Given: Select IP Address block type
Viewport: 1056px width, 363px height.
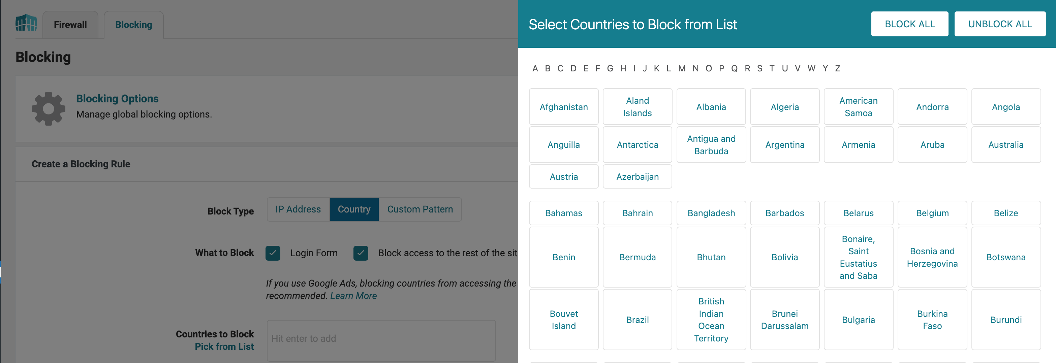Looking at the screenshot, I should tap(298, 209).
